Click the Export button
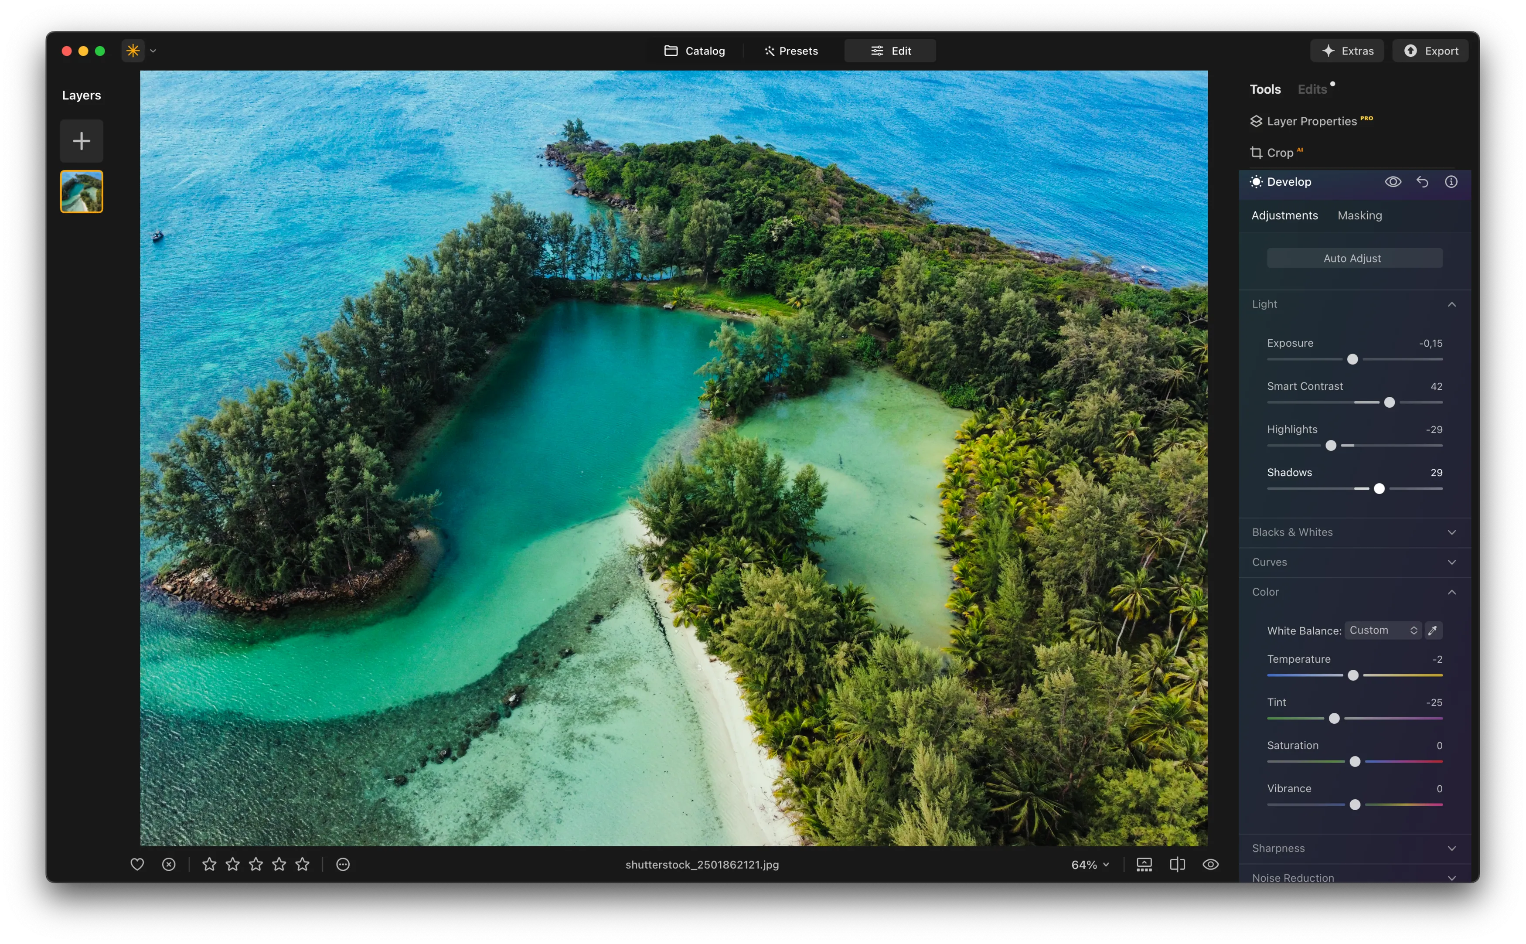The image size is (1526, 944). [1431, 51]
